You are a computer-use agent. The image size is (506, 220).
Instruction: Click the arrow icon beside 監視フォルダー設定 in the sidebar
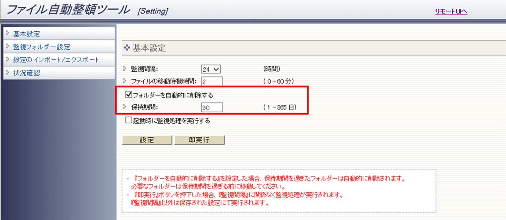pos(7,46)
